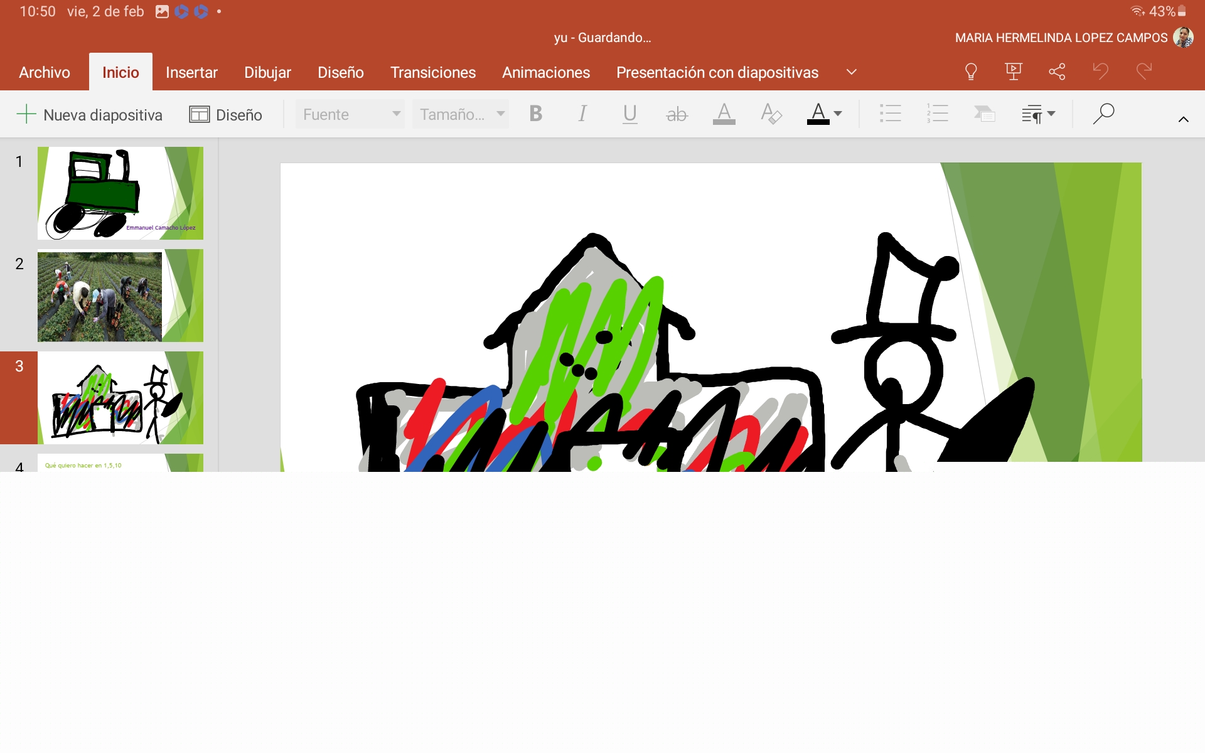1205x753 pixels.
Task: Apply the bulleted list icon
Action: coord(890,114)
